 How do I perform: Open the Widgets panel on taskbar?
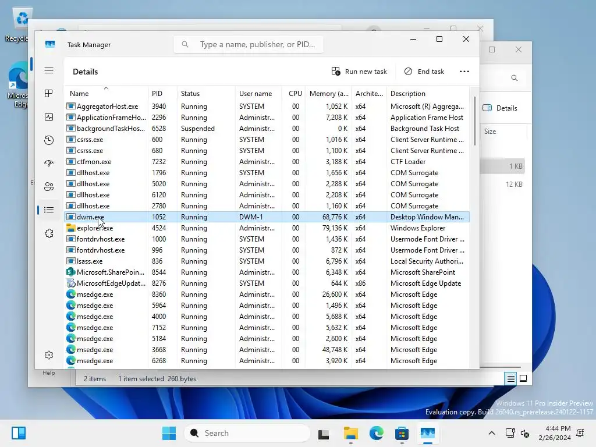tap(19, 433)
